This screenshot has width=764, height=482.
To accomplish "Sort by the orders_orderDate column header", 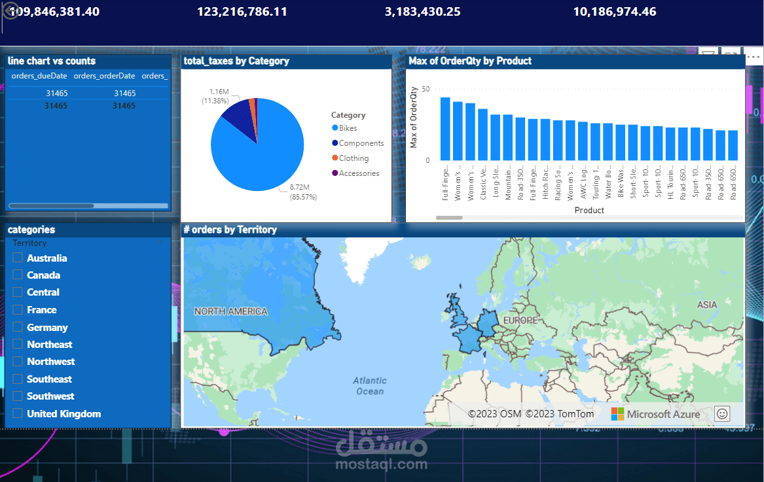I will [x=105, y=75].
